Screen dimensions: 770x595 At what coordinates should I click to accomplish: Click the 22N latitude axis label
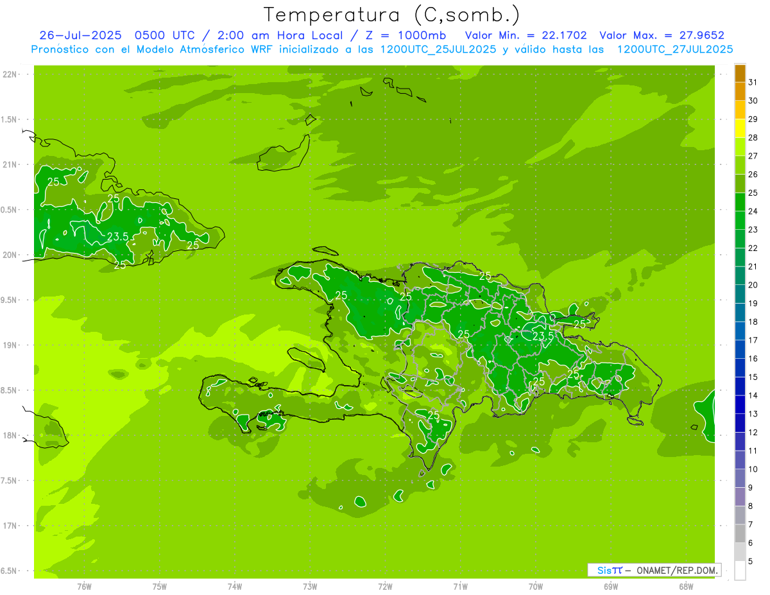click(10, 74)
